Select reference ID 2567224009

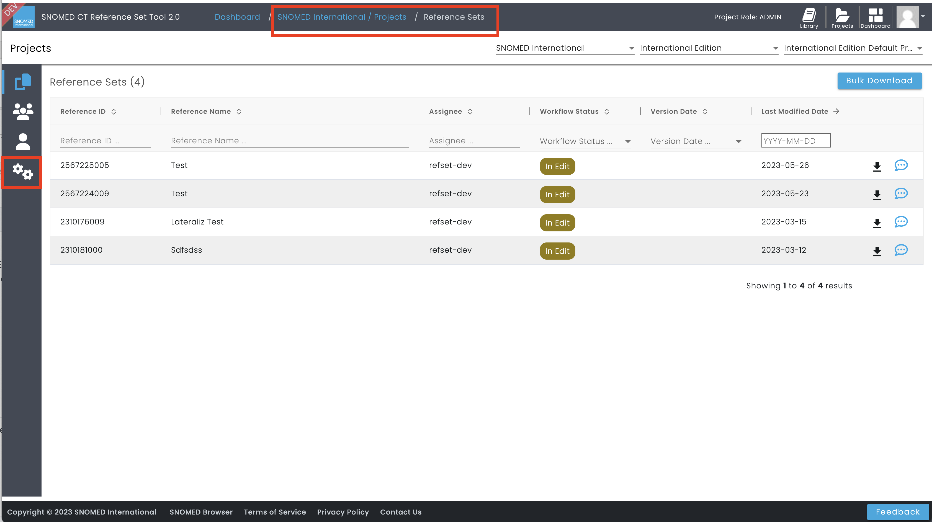click(85, 193)
